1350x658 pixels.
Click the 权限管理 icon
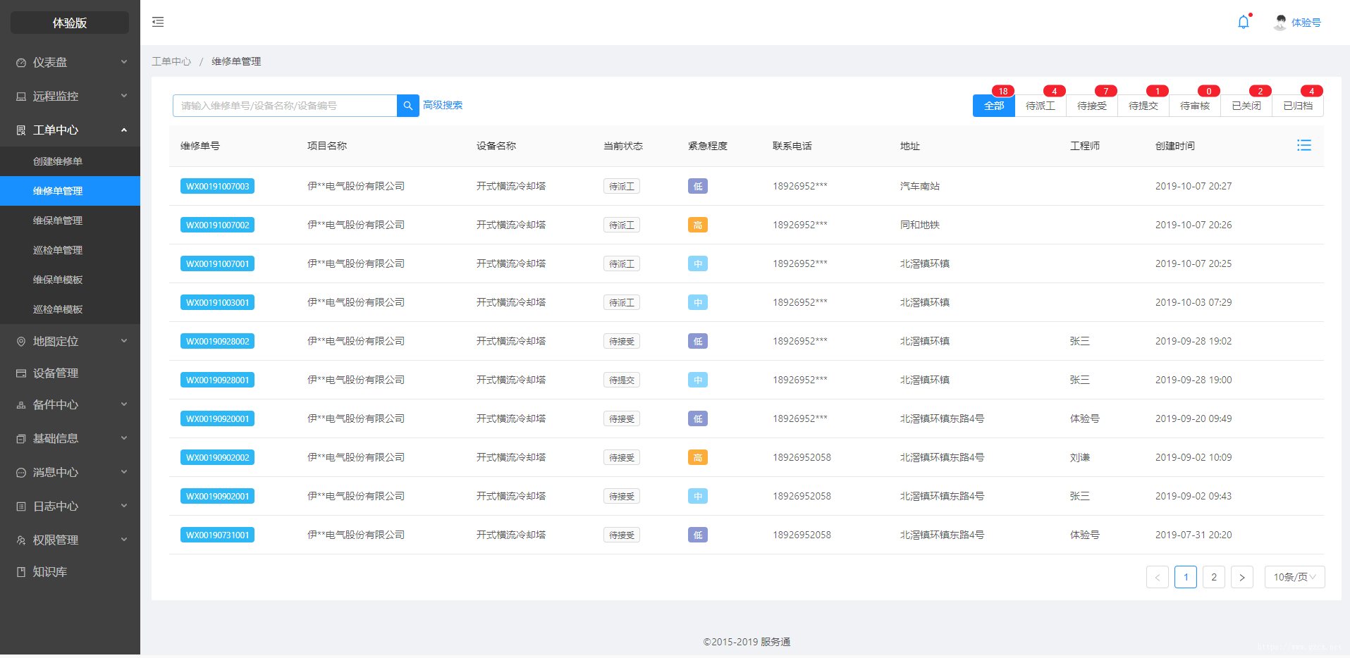pyautogui.click(x=21, y=540)
